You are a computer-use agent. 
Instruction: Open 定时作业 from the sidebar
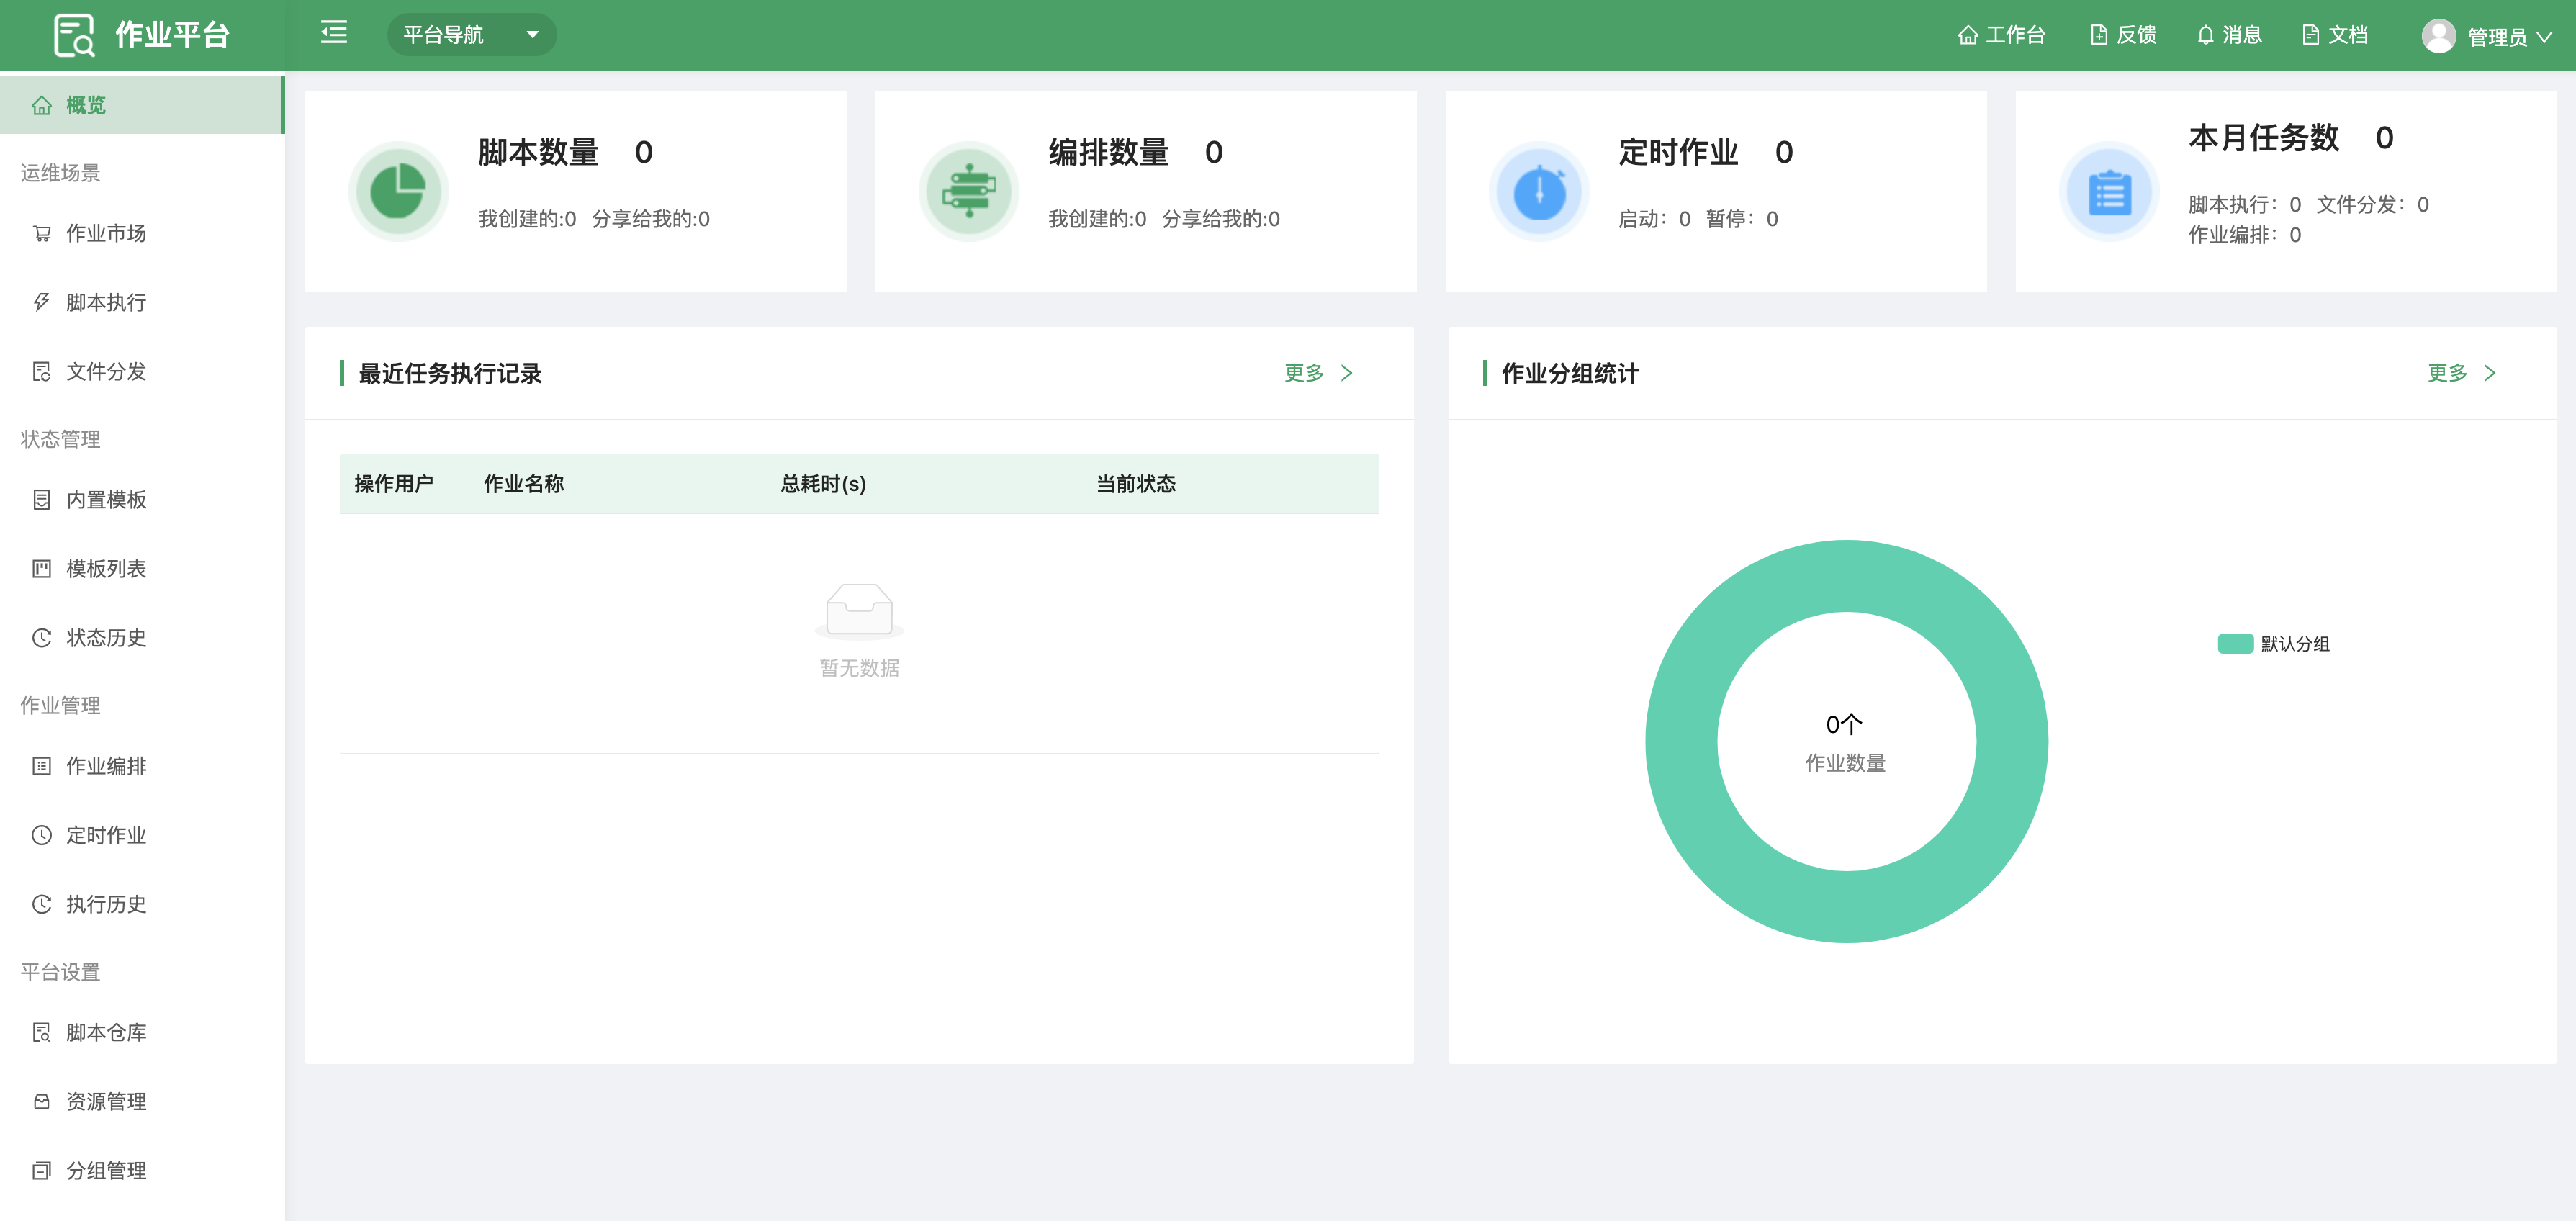142,834
